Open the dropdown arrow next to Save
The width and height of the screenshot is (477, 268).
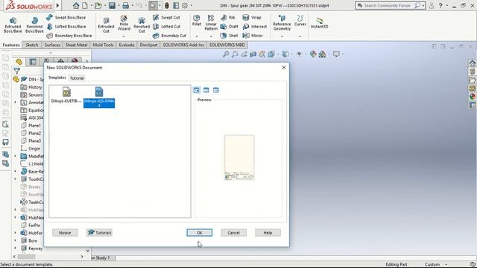119,5
